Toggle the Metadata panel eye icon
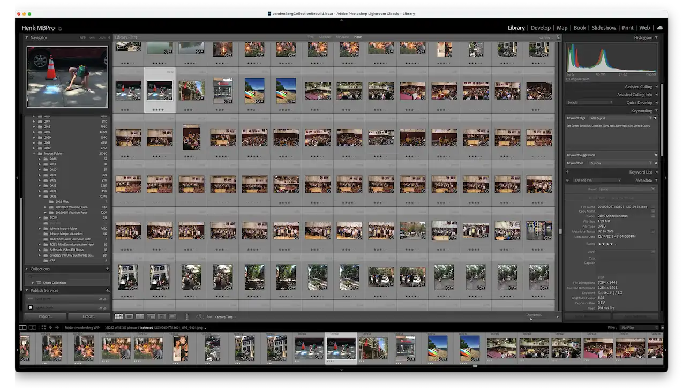This screenshot has height=392, width=683. click(x=567, y=180)
